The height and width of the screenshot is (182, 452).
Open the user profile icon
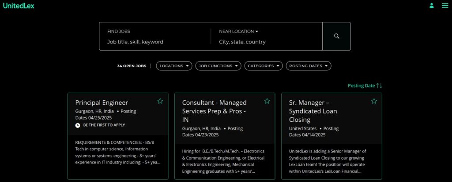(432, 5)
